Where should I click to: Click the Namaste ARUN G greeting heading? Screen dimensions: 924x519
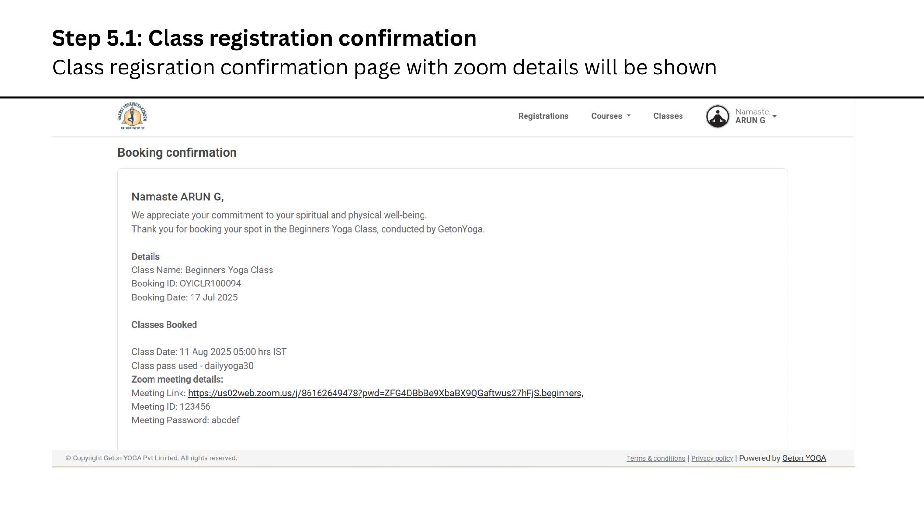pos(178,197)
